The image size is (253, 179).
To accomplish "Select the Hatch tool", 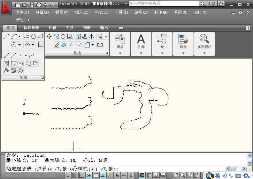I will tap(40, 45).
